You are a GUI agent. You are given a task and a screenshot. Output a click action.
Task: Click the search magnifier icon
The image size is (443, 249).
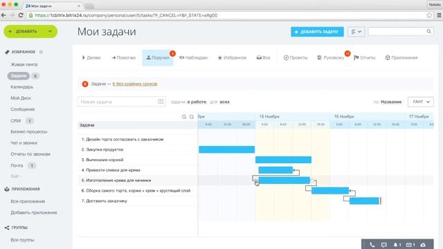pyautogui.click(x=428, y=31)
